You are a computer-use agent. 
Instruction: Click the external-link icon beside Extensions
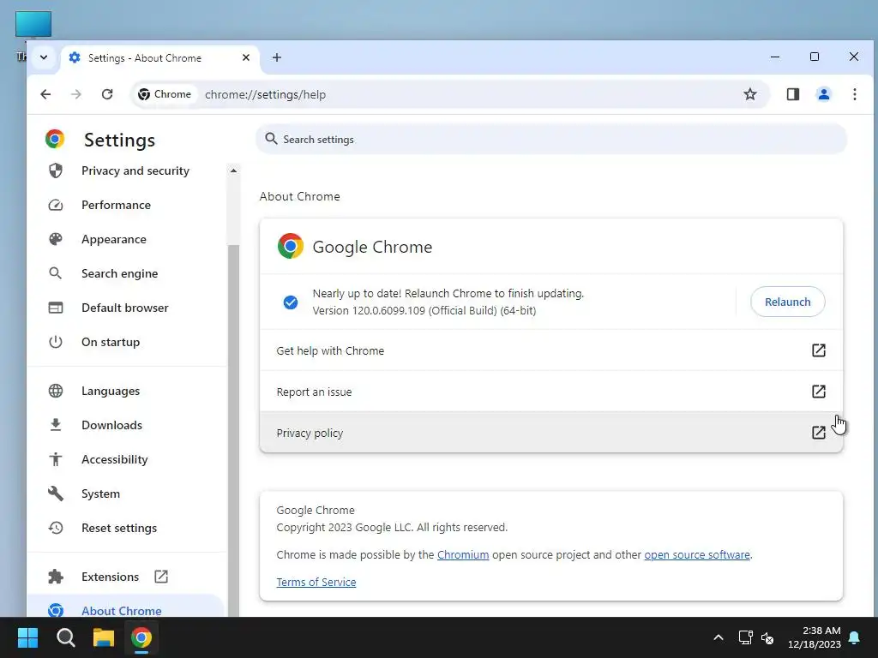[x=161, y=577]
